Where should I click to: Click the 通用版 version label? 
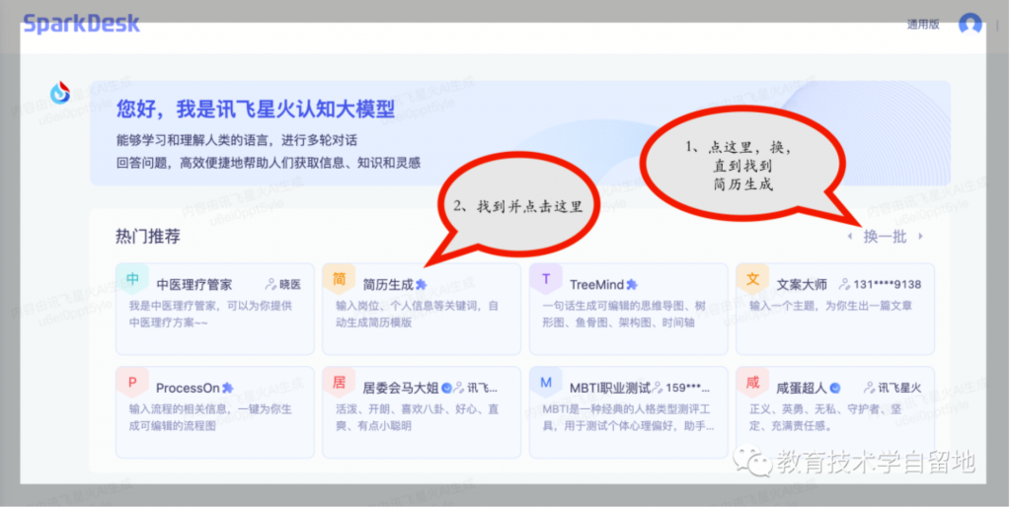(x=923, y=25)
